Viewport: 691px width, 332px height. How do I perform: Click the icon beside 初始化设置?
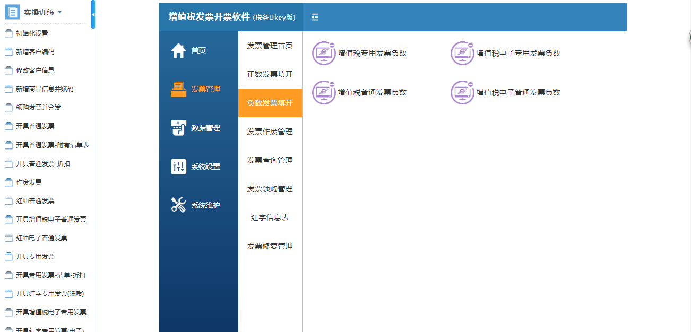pyautogui.click(x=8, y=33)
